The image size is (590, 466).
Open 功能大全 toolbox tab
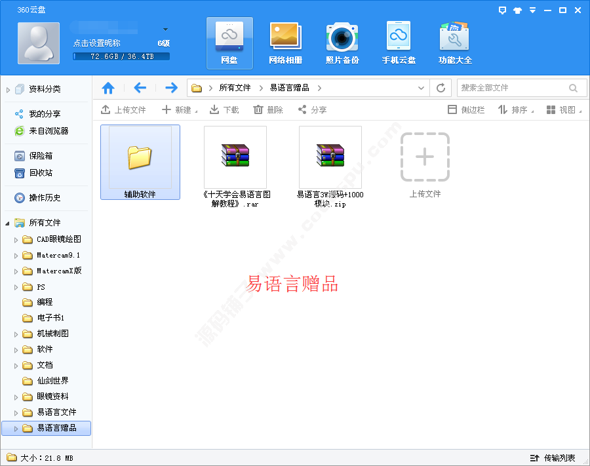pyautogui.click(x=455, y=43)
